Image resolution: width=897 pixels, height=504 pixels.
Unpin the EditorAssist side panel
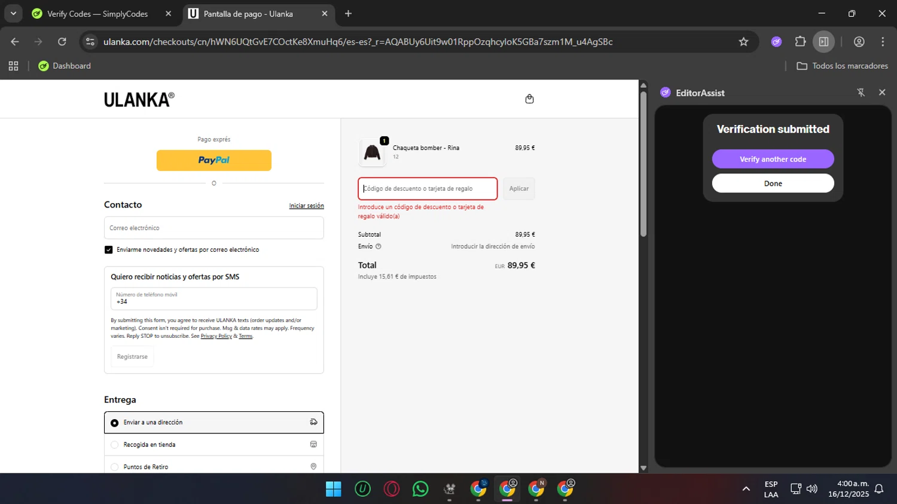tap(861, 92)
